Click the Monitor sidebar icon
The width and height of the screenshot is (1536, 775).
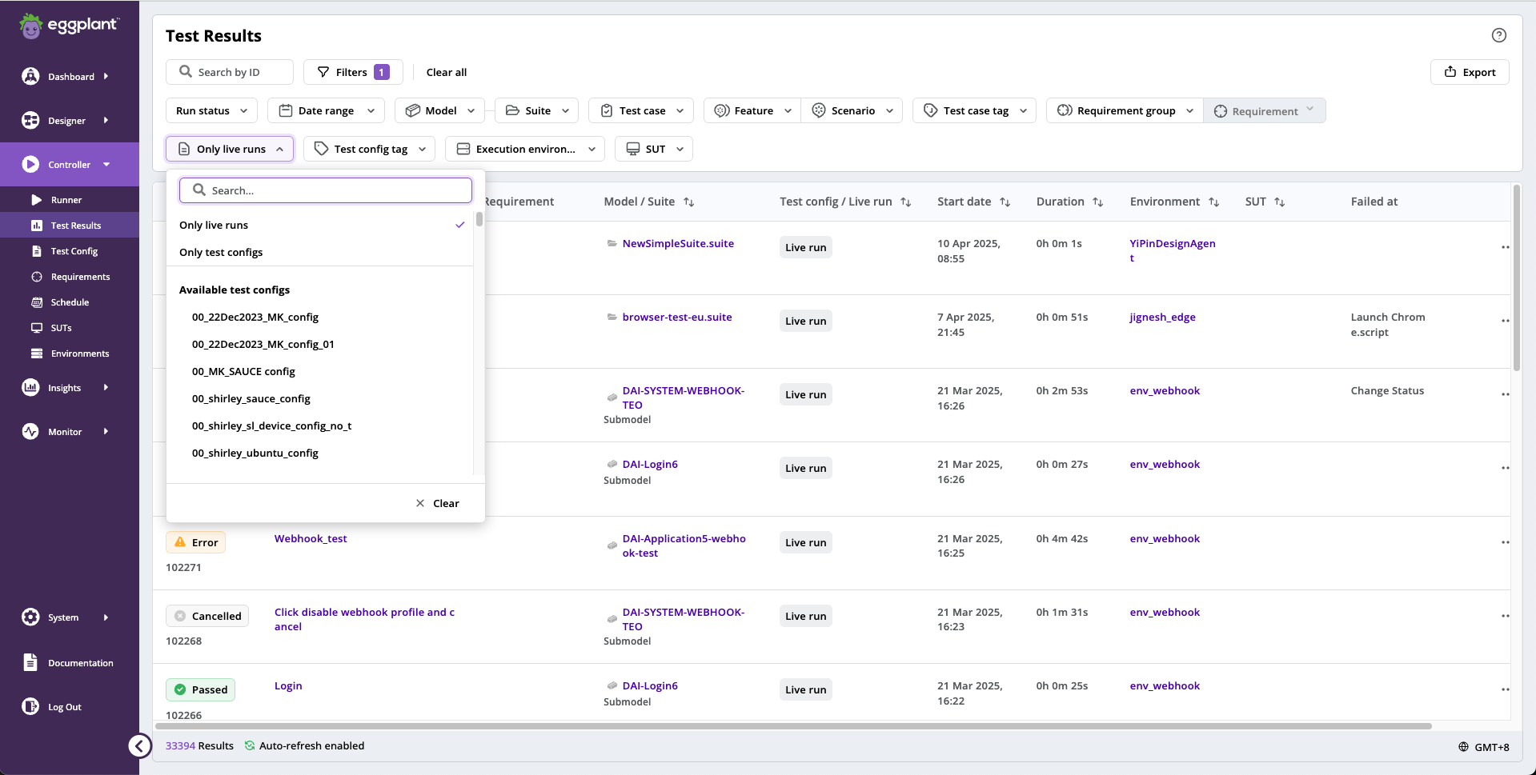coord(30,432)
